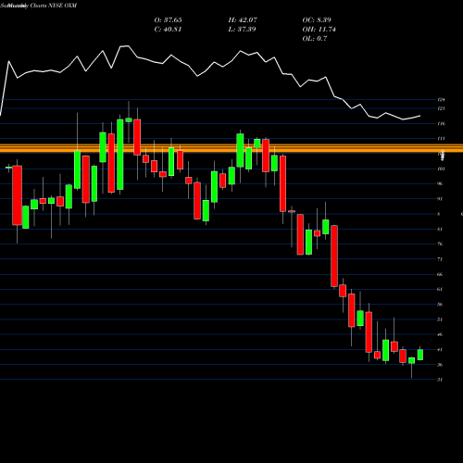Viewport: 463px width, 463px height.
Task: Click the final point of the white line
Action: click(420, 116)
